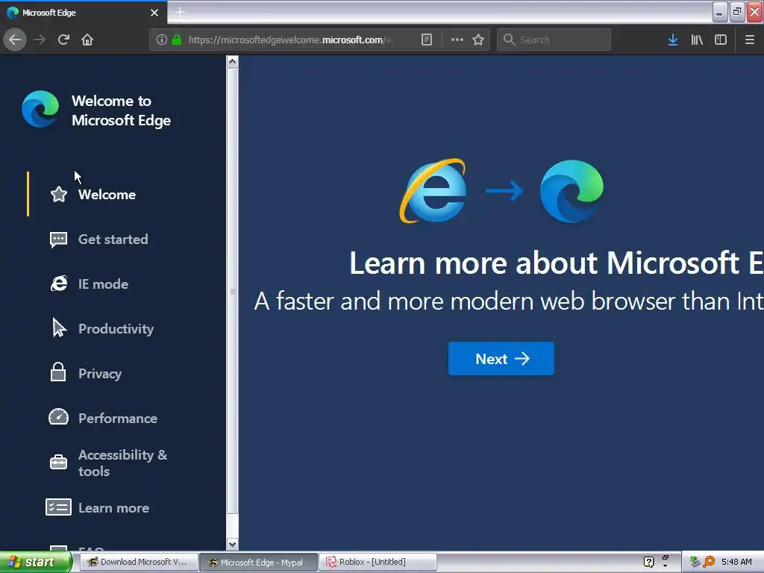This screenshot has width=764, height=573.
Task: Switch to Roblox - [Untitled] taskbar window
Action: coord(378,562)
